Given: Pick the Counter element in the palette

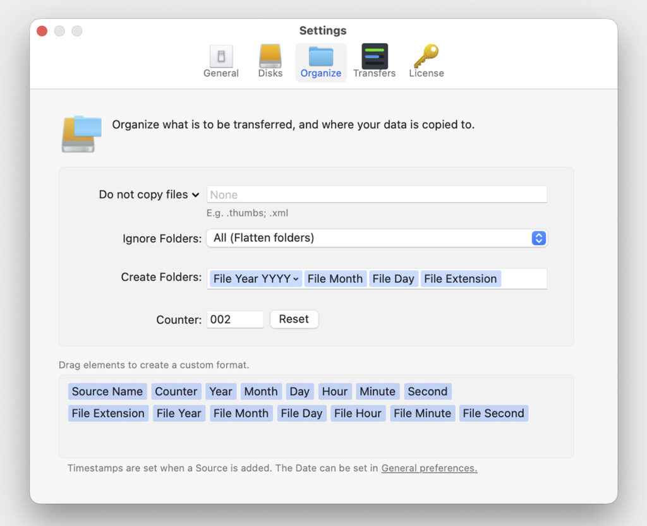Looking at the screenshot, I should 176,392.
